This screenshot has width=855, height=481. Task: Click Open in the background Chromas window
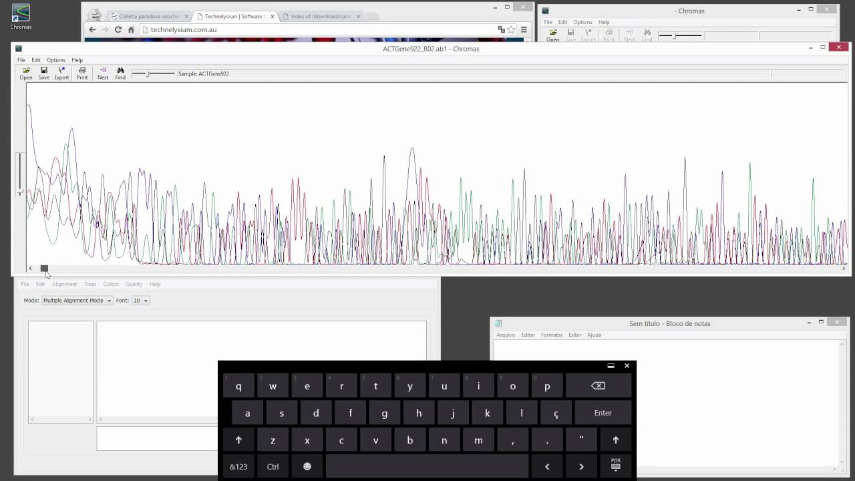click(553, 35)
